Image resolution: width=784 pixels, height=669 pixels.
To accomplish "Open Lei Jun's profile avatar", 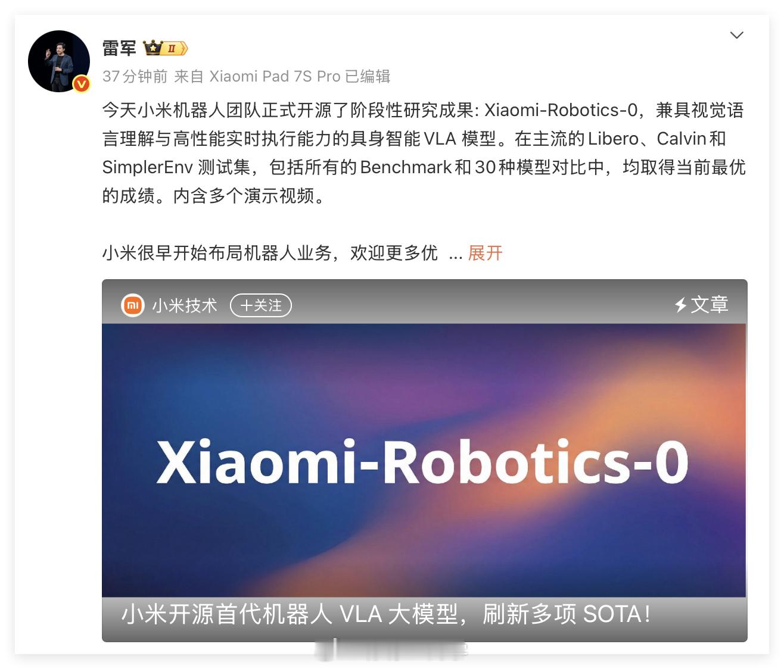I will pos(59,61).
